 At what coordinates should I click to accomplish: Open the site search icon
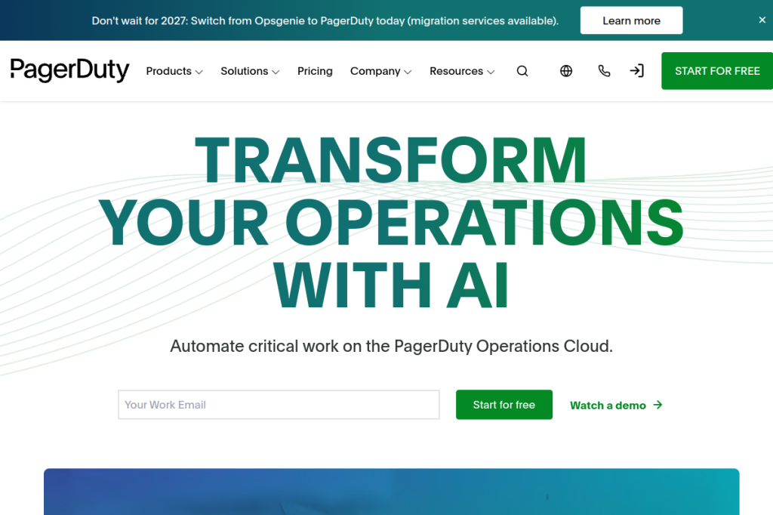(x=522, y=71)
